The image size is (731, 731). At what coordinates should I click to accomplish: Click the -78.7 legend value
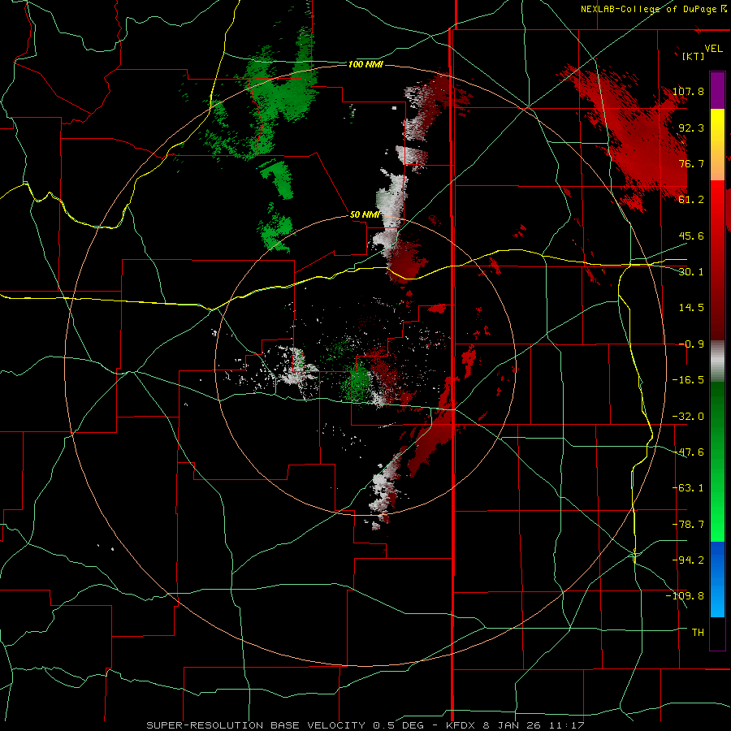pyautogui.click(x=688, y=525)
